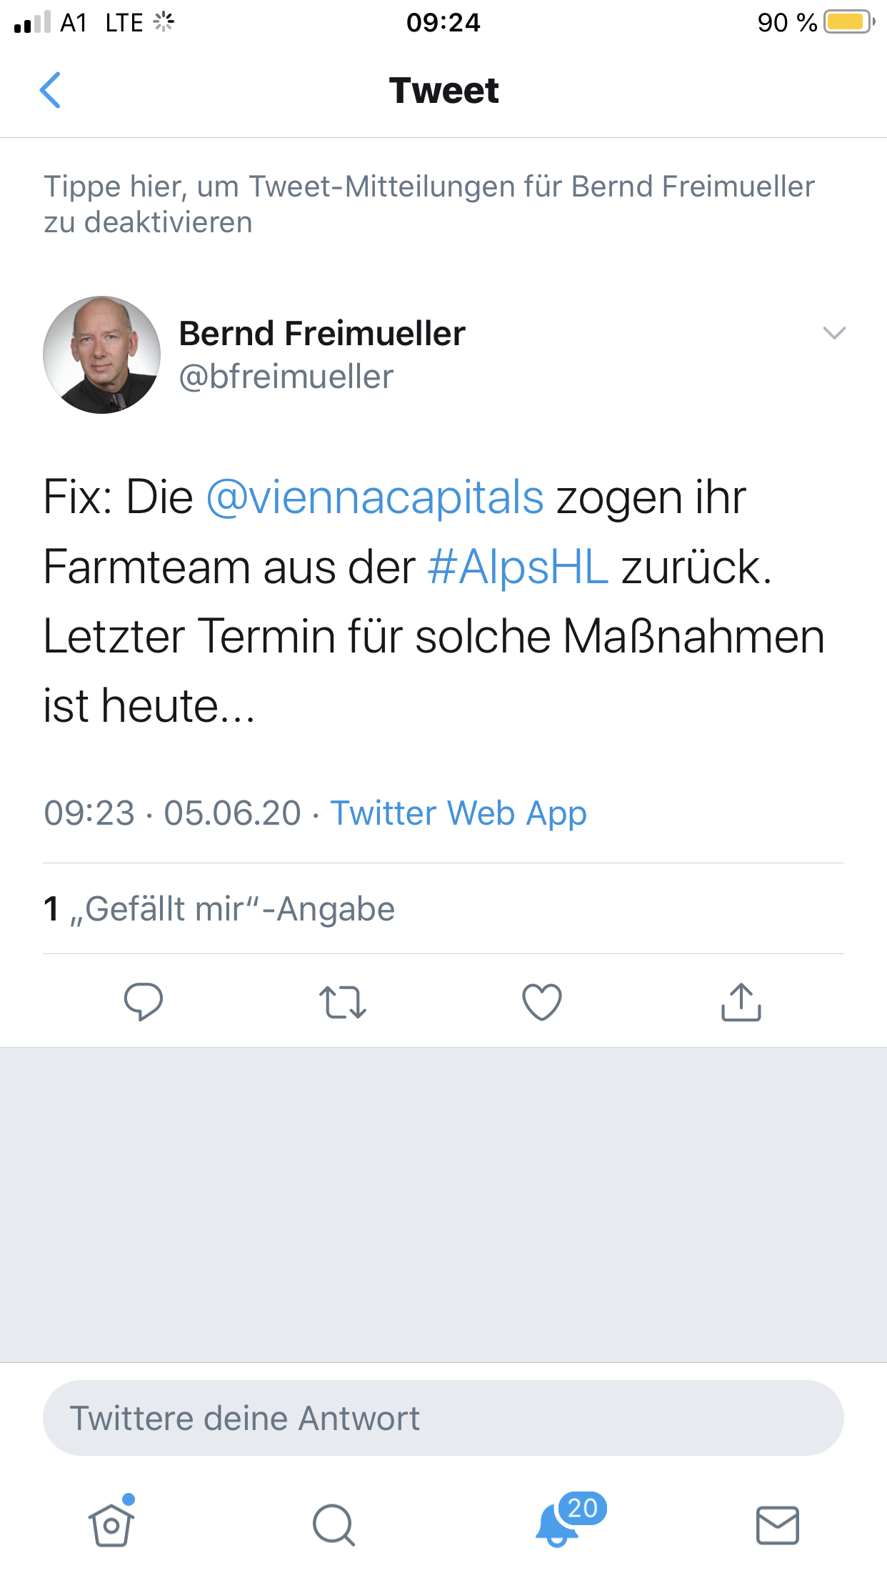Image resolution: width=887 pixels, height=1578 pixels.
Task: Open Messages envelope icon
Action: (777, 1524)
